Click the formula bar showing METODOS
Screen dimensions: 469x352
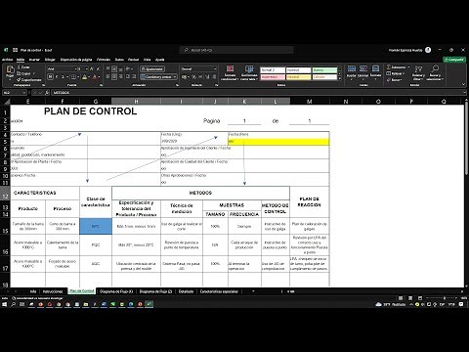point(257,93)
